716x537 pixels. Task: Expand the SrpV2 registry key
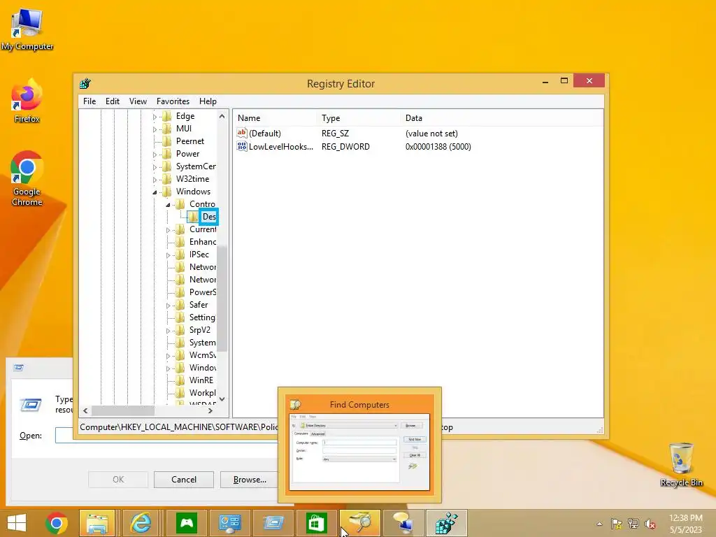[168, 331]
